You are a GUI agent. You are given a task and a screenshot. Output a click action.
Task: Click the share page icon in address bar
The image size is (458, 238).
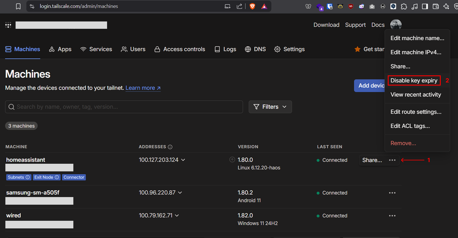coord(239,6)
